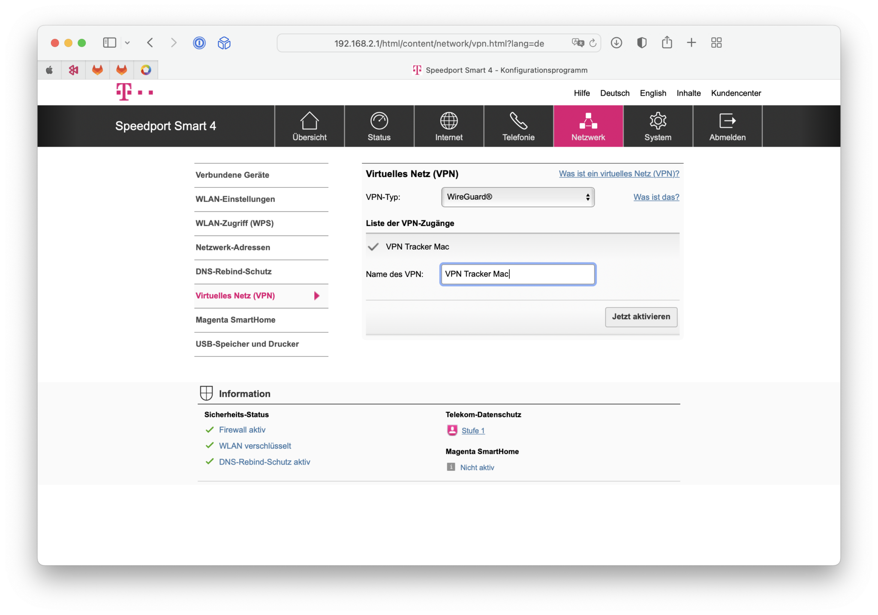Viewport: 878px width, 615px height.
Task: Select Virtuelles Netz (VPN) sidebar item
Action: coord(261,296)
